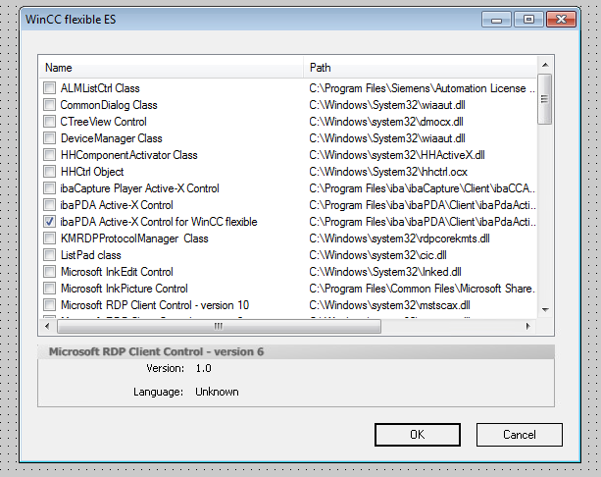Click the Version value 1.0

tap(204, 368)
